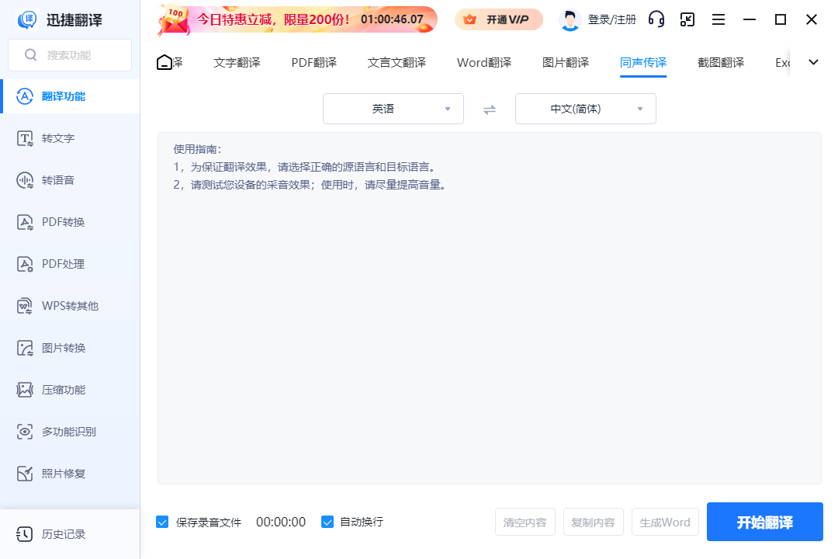This screenshot has width=838, height=559.
Task: Swap source and target languages
Action: (x=490, y=109)
